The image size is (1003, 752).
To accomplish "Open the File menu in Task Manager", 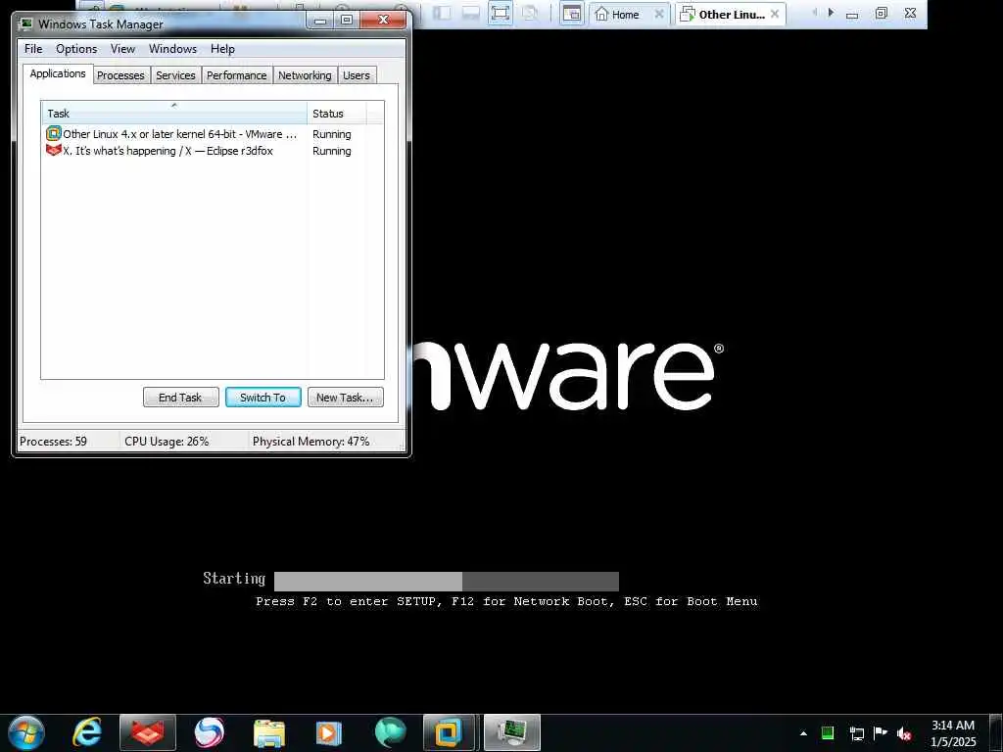I will pyautogui.click(x=33, y=49).
